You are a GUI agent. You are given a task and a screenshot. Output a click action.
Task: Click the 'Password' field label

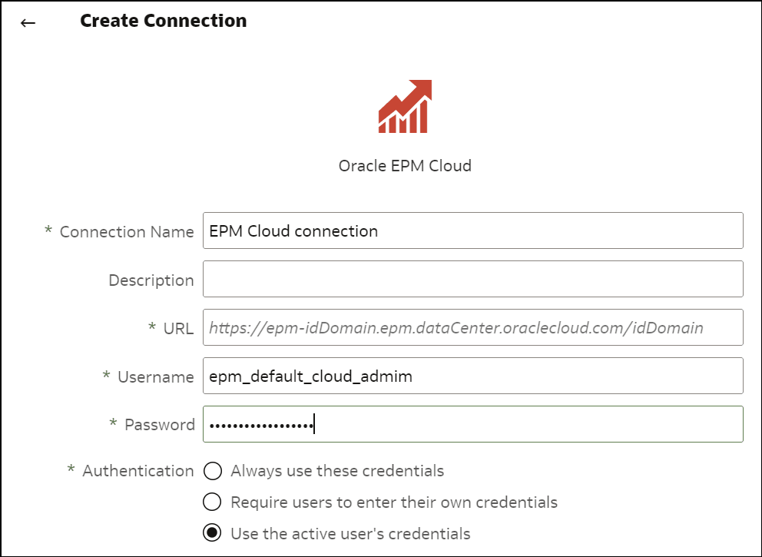pyautogui.click(x=160, y=425)
